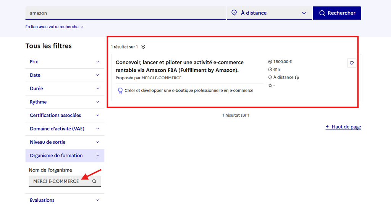
Task: Click the certification ribbon icon
Action: (x=120, y=91)
